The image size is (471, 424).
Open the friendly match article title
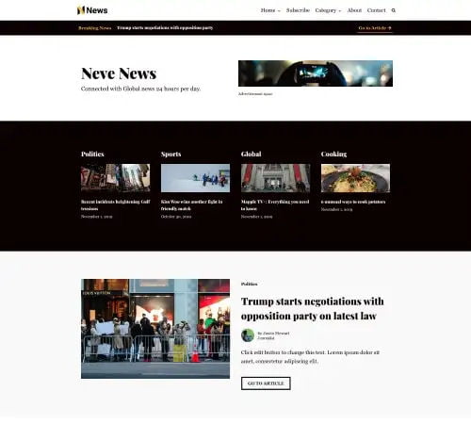pyautogui.click(x=191, y=205)
